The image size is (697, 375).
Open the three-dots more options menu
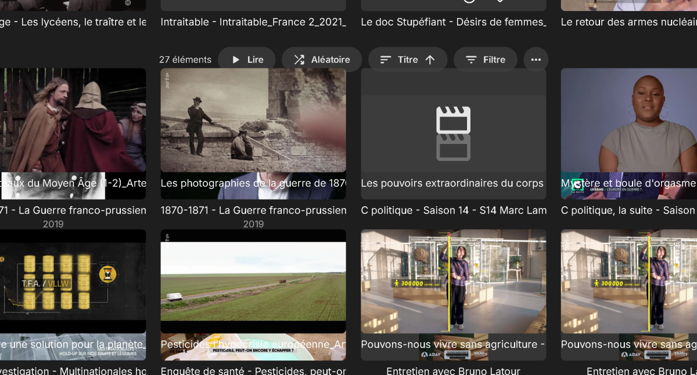pos(536,59)
